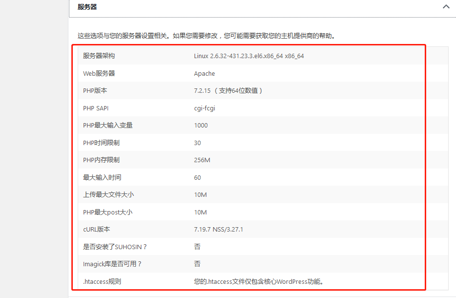Click the PHP最大post大小 label

pos(108,212)
